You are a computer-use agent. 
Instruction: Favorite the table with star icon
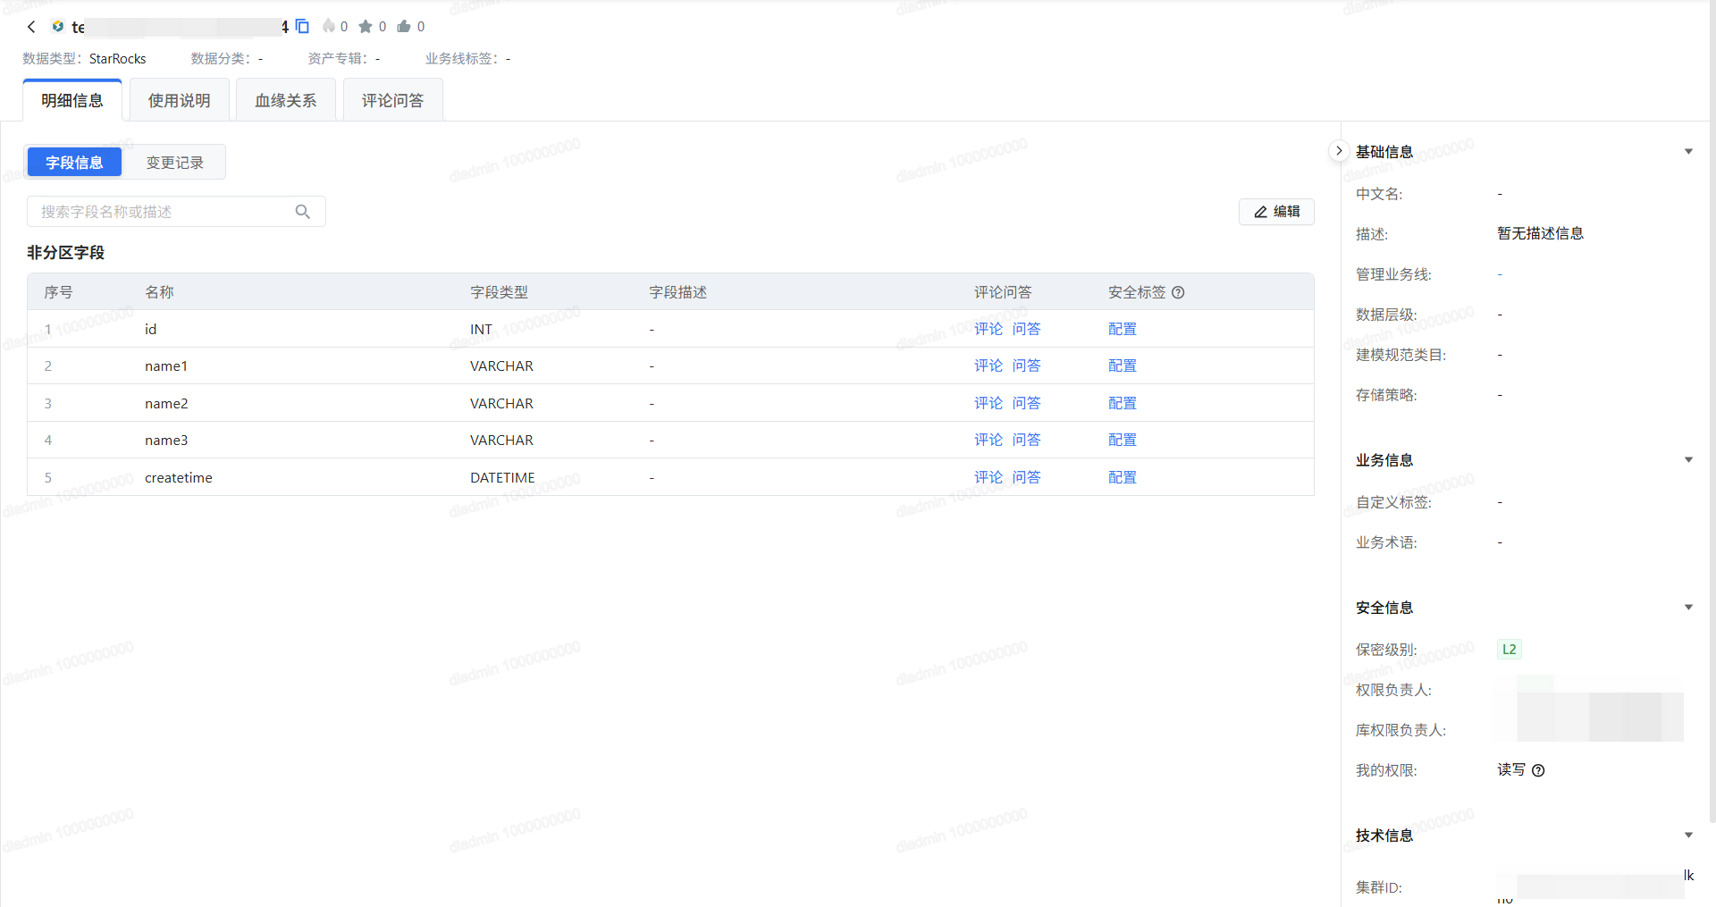point(366,27)
